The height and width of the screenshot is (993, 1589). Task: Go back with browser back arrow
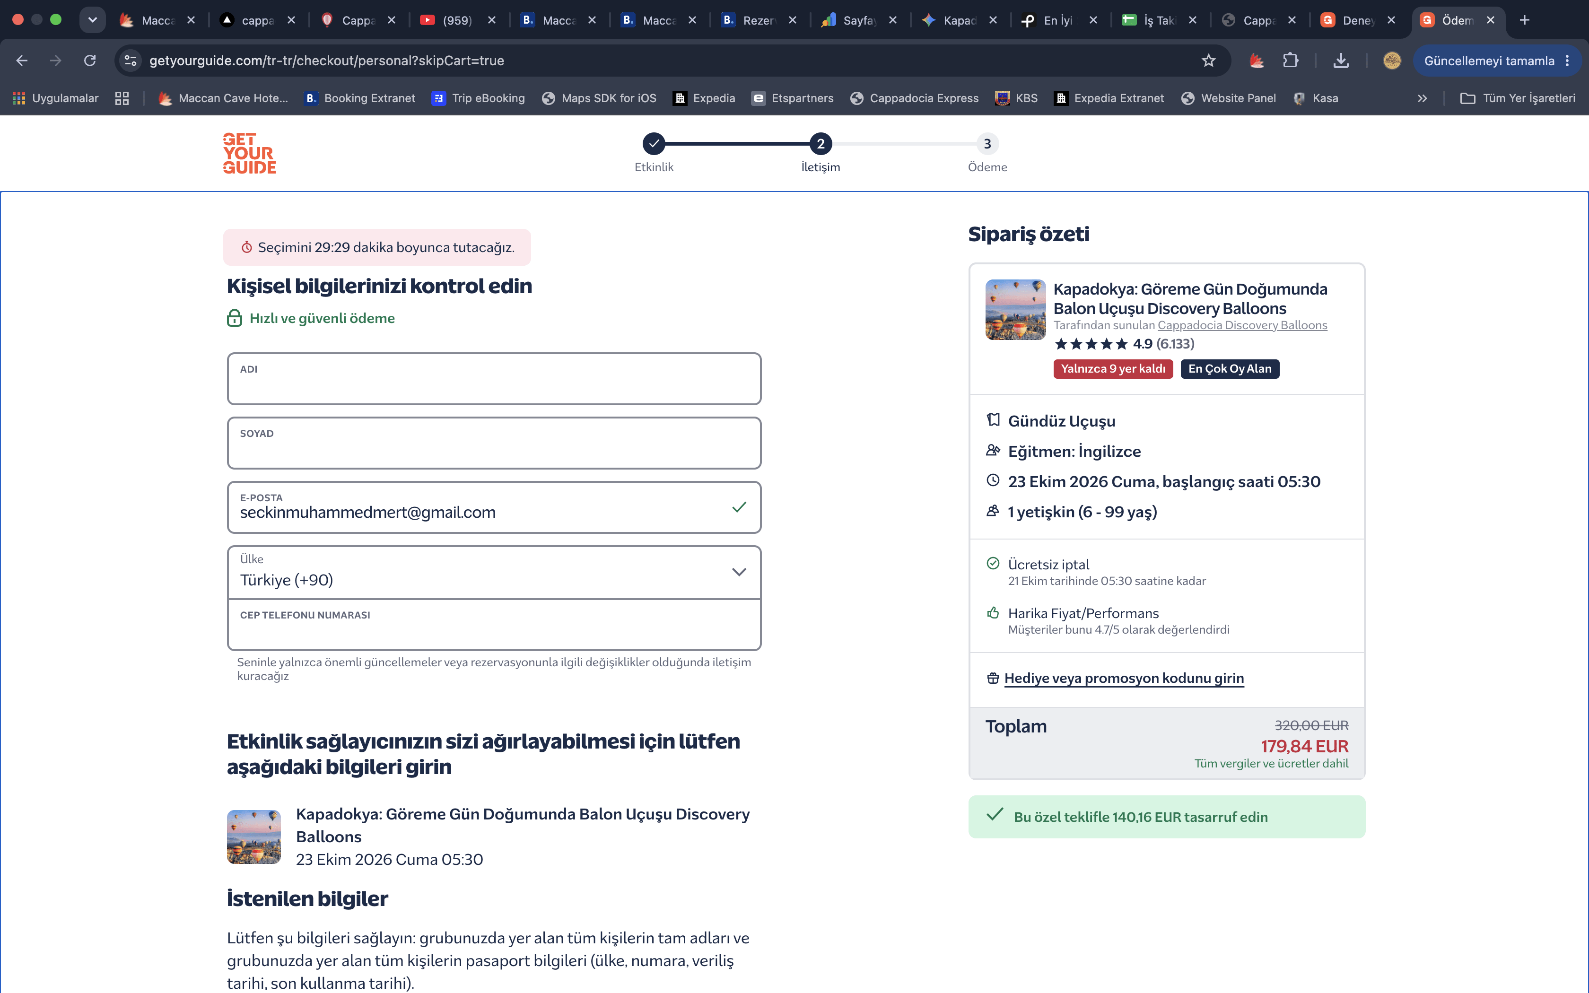(x=22, y=61)
